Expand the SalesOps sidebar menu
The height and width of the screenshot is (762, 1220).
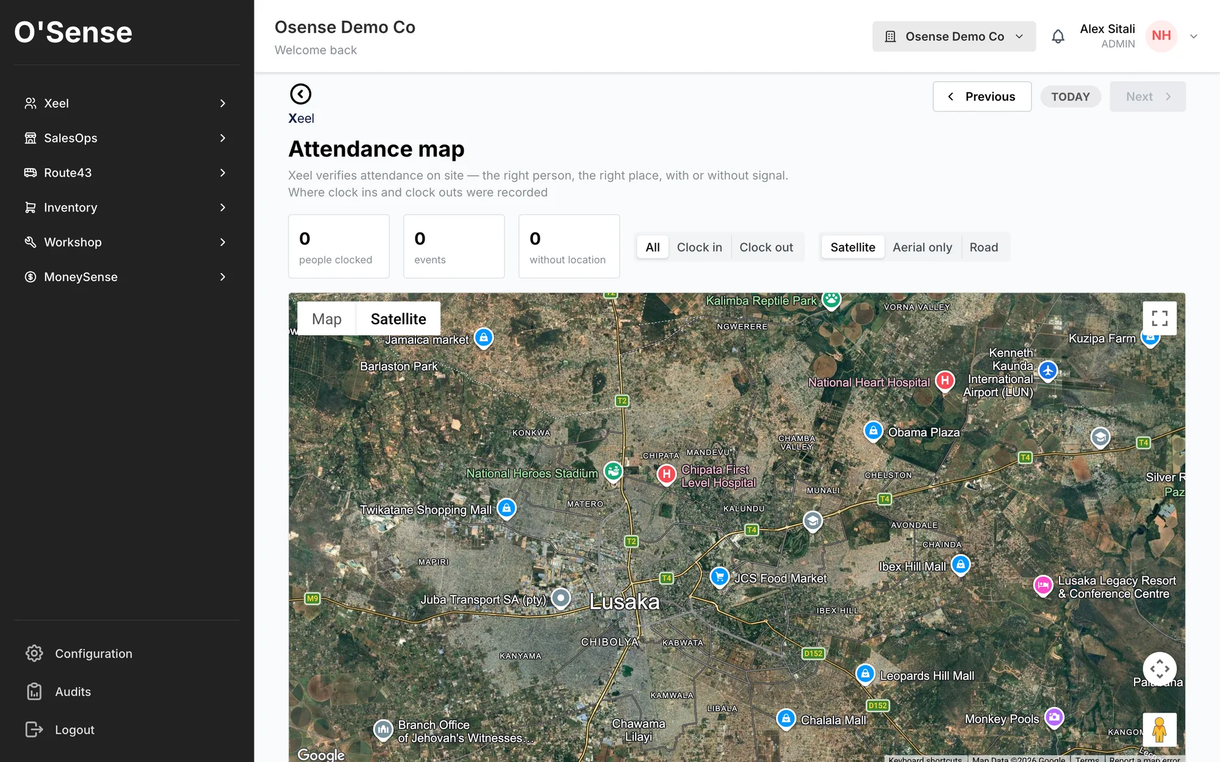(126, 138)
